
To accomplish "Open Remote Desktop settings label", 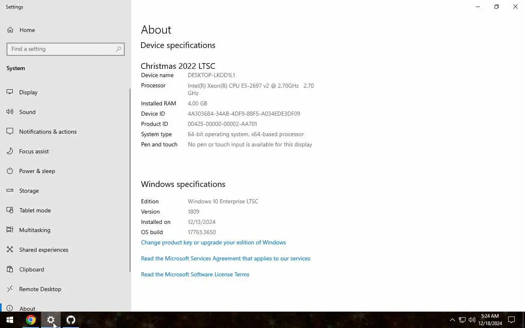I will click(x=40, y=289).
